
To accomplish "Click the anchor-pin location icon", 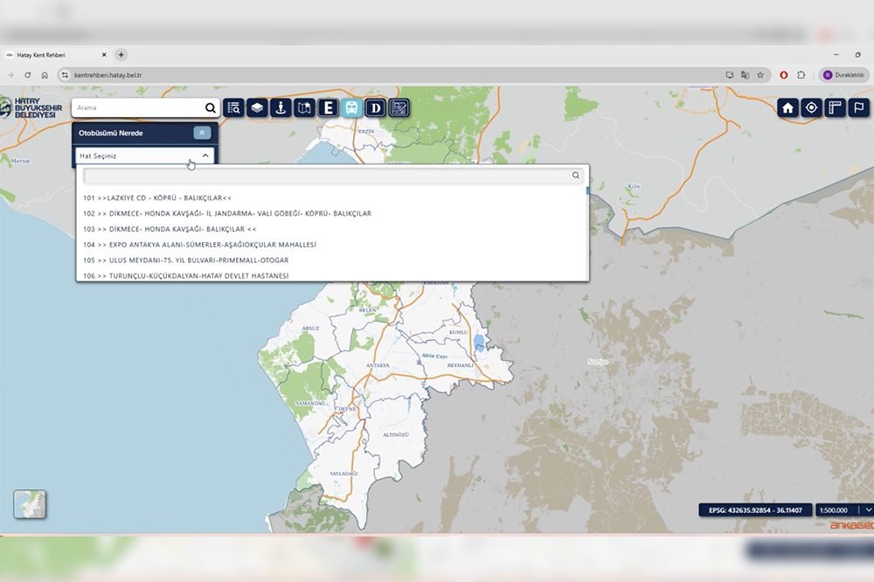I will [x=281, y=107].
